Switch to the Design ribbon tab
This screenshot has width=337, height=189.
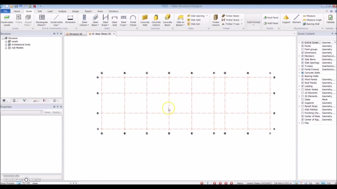click(x=76, y=11)
